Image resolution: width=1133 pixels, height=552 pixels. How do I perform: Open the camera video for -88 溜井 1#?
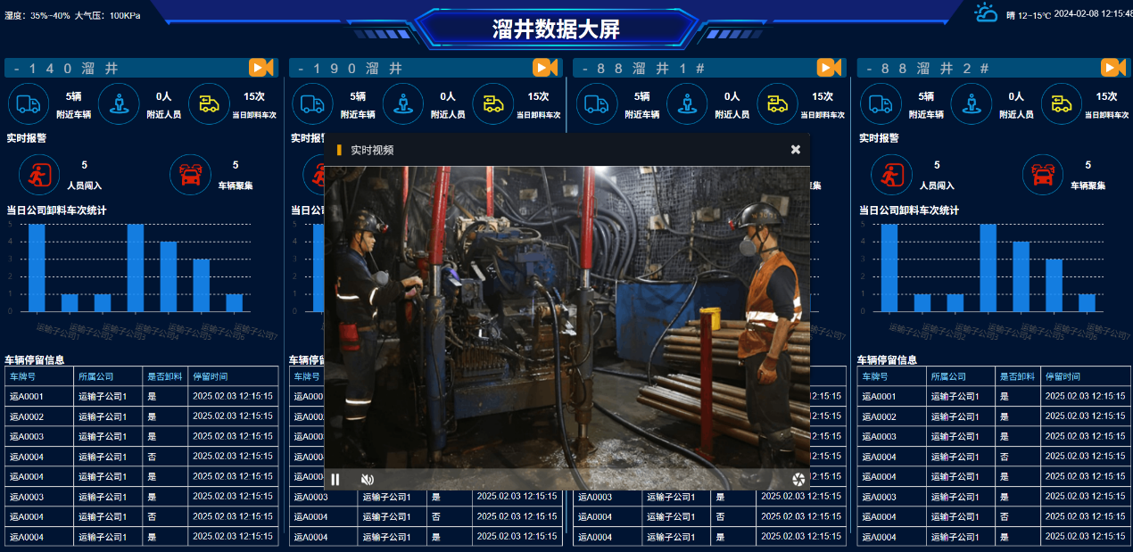pos(829,68)
